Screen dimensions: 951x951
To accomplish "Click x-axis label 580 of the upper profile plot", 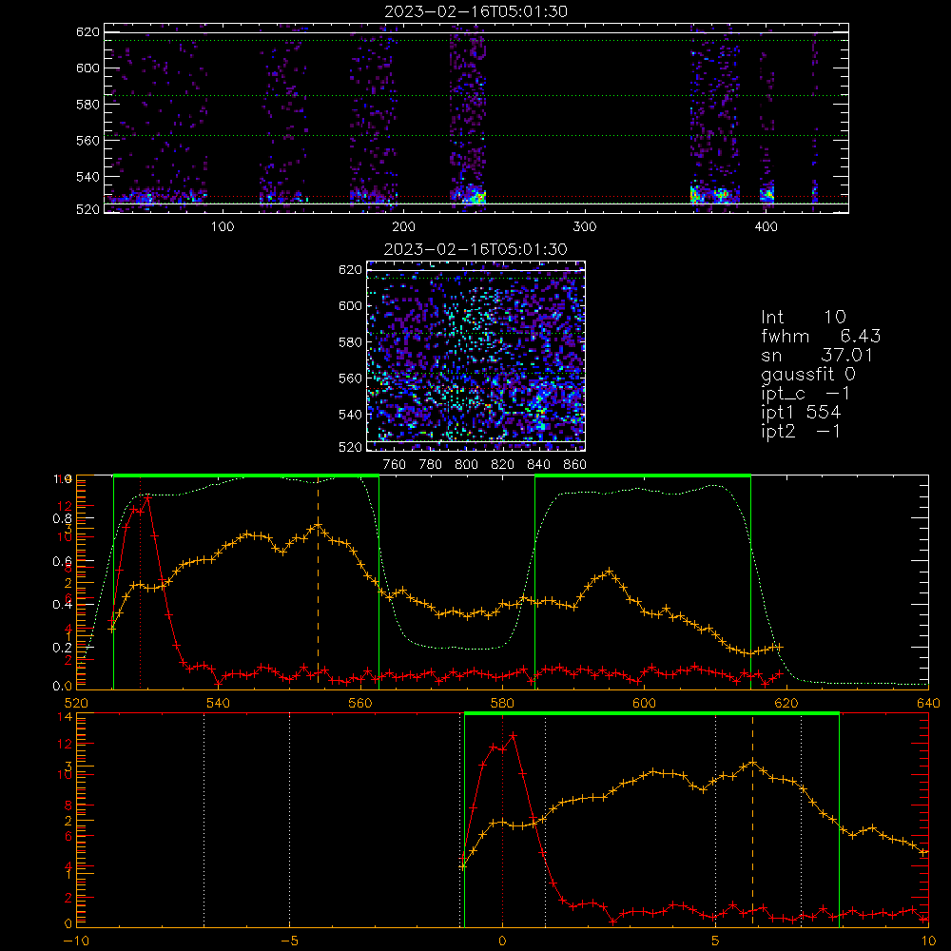I will (x=502, y=704).
